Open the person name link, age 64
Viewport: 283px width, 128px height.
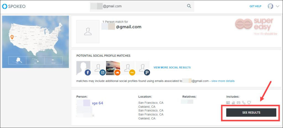[90, 103]
